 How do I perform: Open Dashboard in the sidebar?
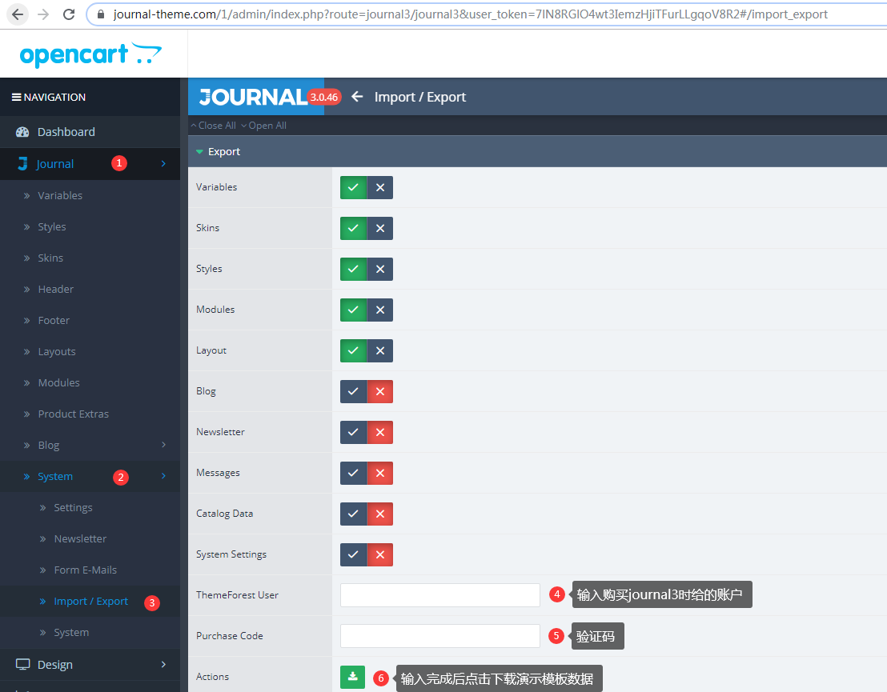pos(66,132)
